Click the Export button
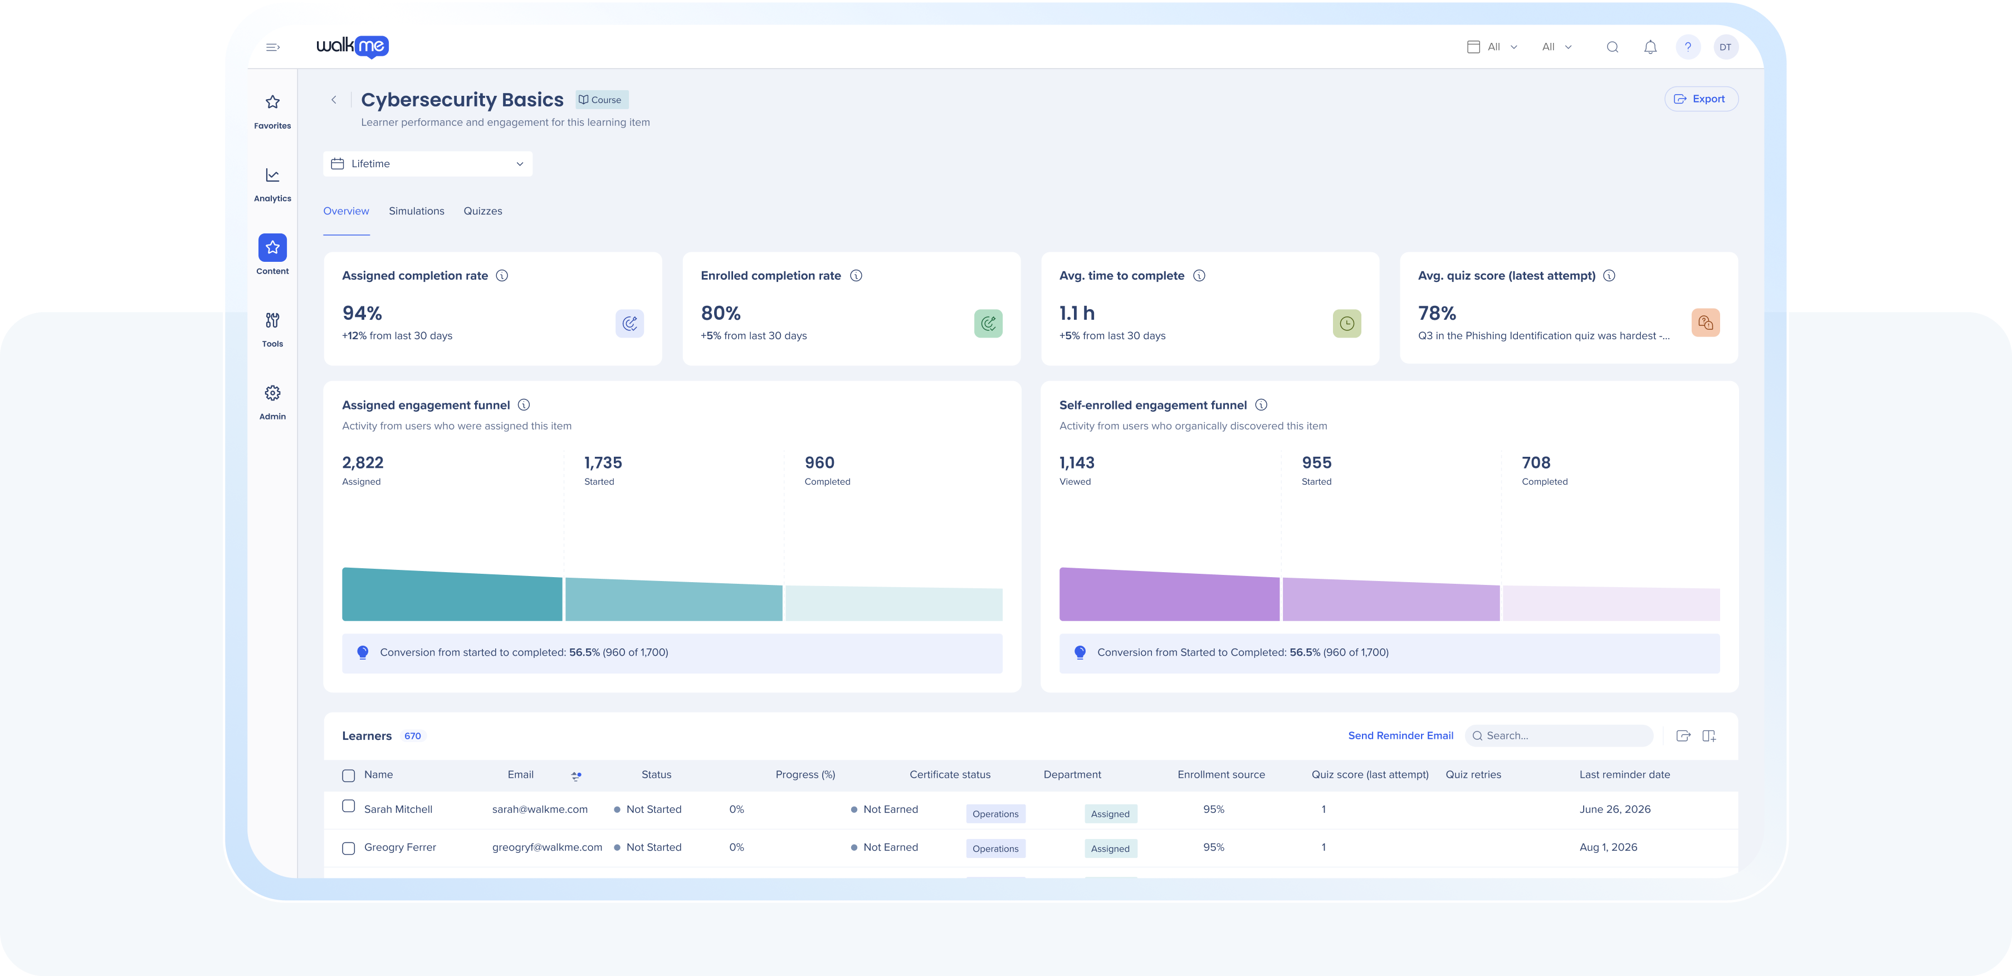The height and width of the screenshot is (976, 2012). pos(1701,99)
